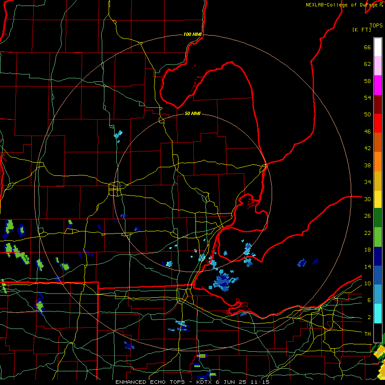Click the 11:15 timestamp in caption
This screenshot has height=385, width=385.
(260, 382)
